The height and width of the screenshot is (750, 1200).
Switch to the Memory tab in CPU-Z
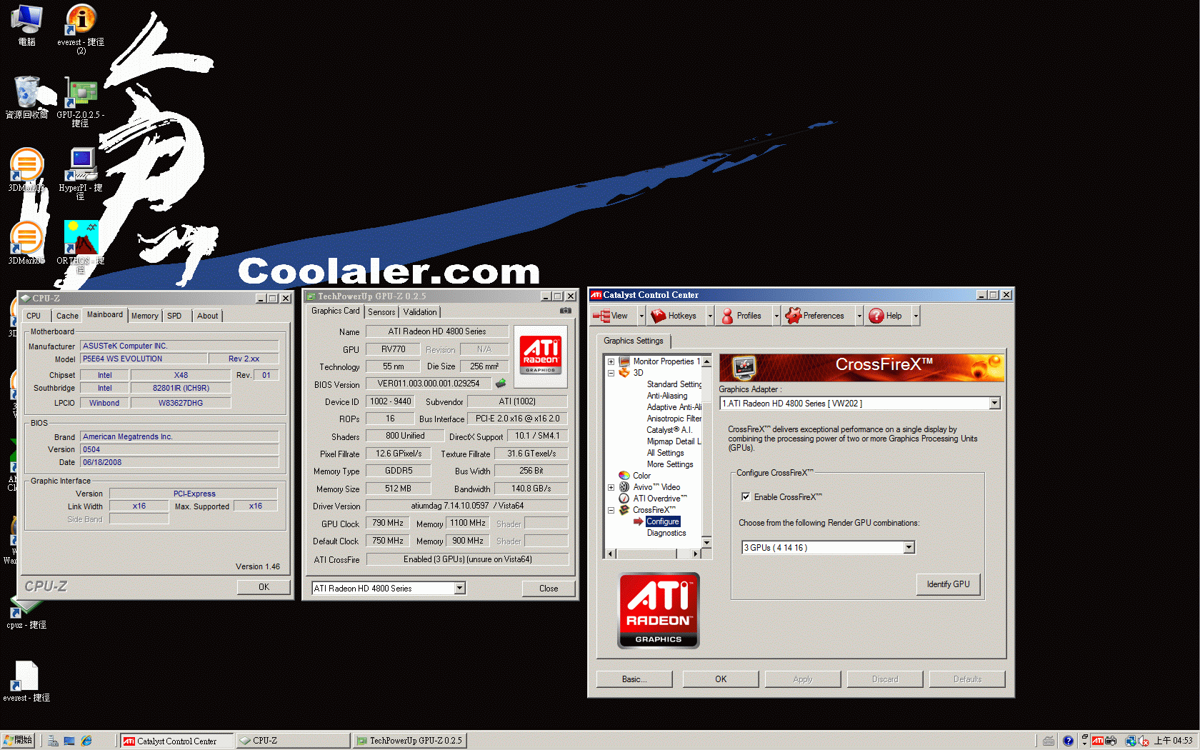coord(144,316)
